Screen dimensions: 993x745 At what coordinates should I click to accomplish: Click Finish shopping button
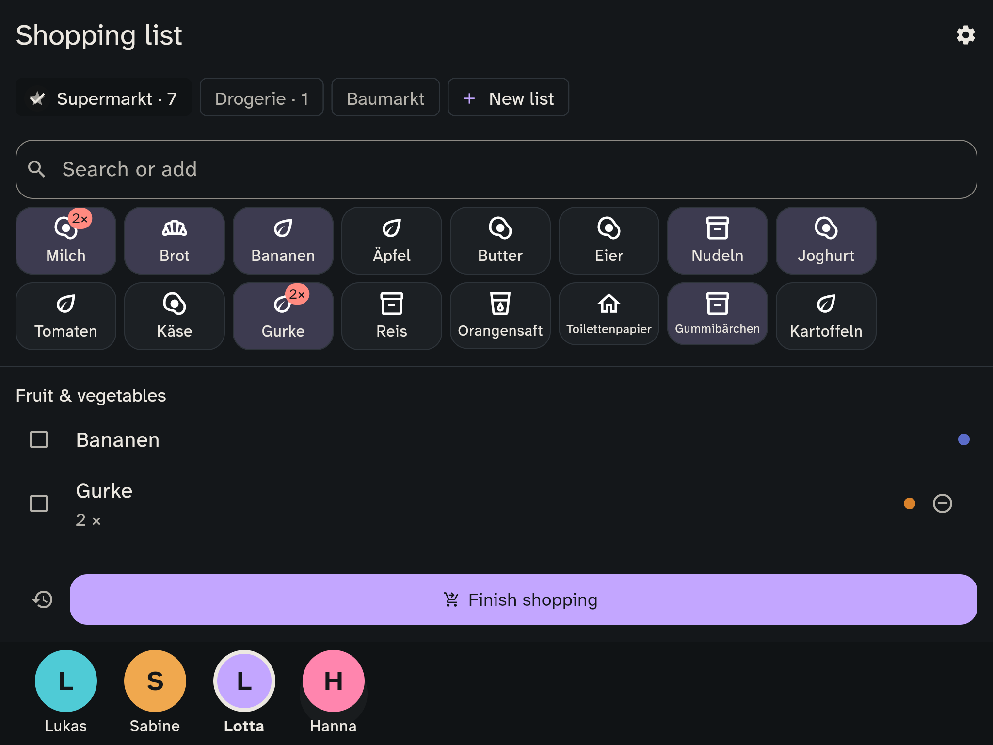coord(524,599)
